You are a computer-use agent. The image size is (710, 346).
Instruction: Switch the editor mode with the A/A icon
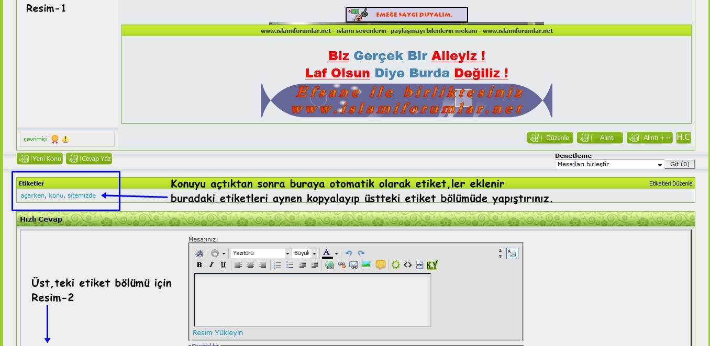click(512, 253)
